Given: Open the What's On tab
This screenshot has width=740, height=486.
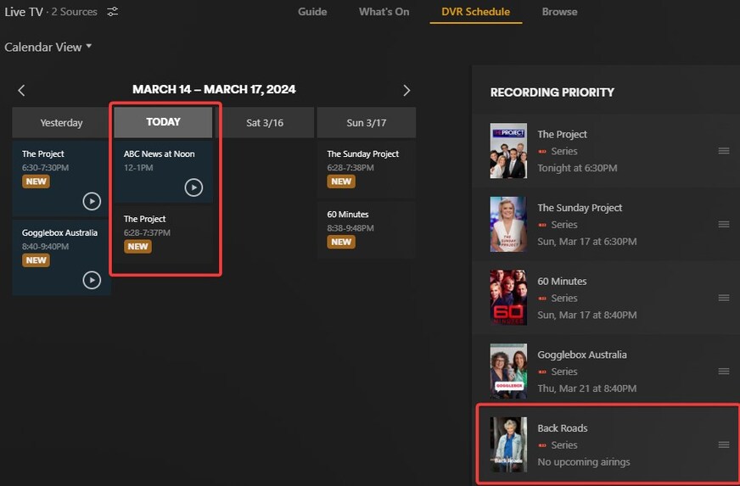Looking at the screenshot, I should 384,12.
